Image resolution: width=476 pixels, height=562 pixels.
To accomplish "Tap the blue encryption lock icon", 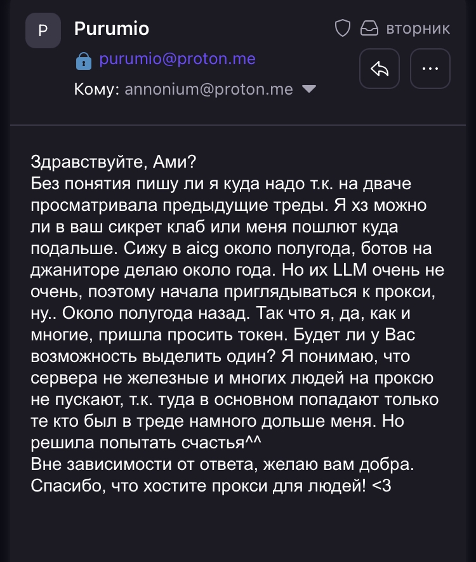I will pos(83,62).
